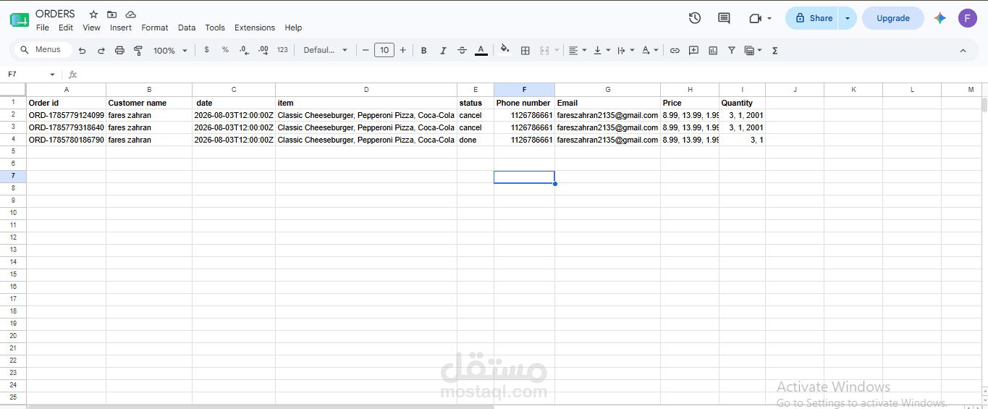
Task: Toggle italic formatting
Action: click(x=443, y=51)
